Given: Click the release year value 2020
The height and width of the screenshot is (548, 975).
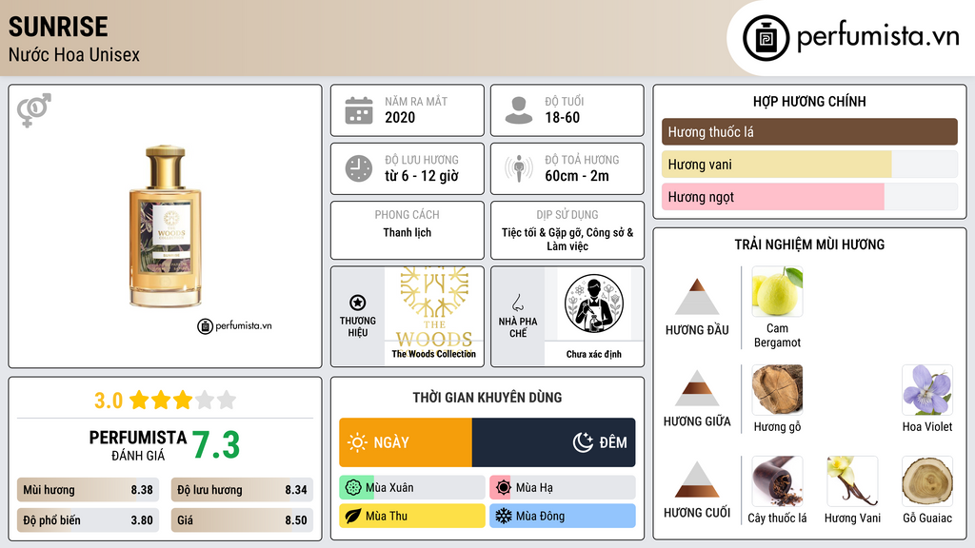Looking at the screenshot, I should coord(400,117).
